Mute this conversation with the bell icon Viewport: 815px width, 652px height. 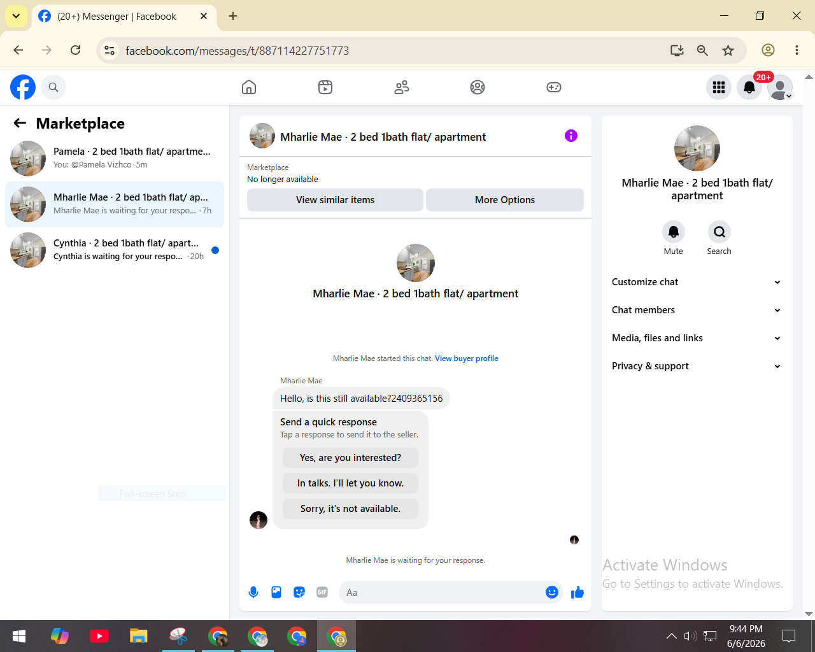click(673, 232)
